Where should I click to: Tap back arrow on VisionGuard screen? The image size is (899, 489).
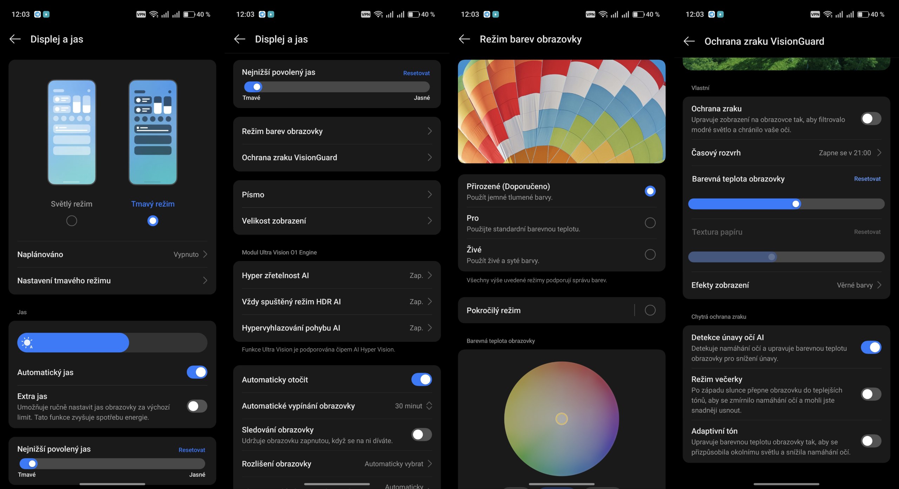[x=689, y=41]
